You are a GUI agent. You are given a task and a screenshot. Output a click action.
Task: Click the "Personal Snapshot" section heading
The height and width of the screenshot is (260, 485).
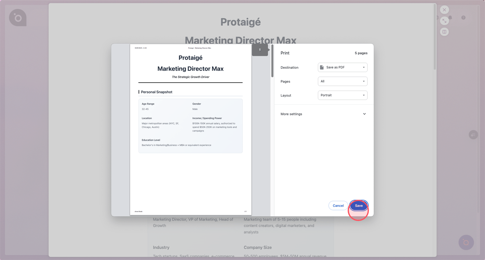tap(156, 92)
